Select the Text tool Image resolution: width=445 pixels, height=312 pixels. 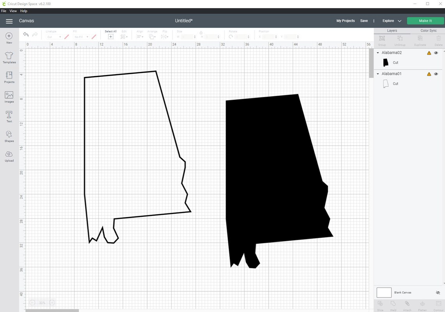coord(9,116)
